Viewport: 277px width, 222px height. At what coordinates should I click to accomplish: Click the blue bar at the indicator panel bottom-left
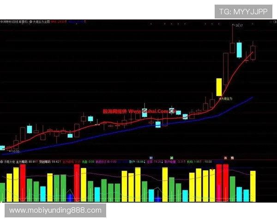coord(70,197)
